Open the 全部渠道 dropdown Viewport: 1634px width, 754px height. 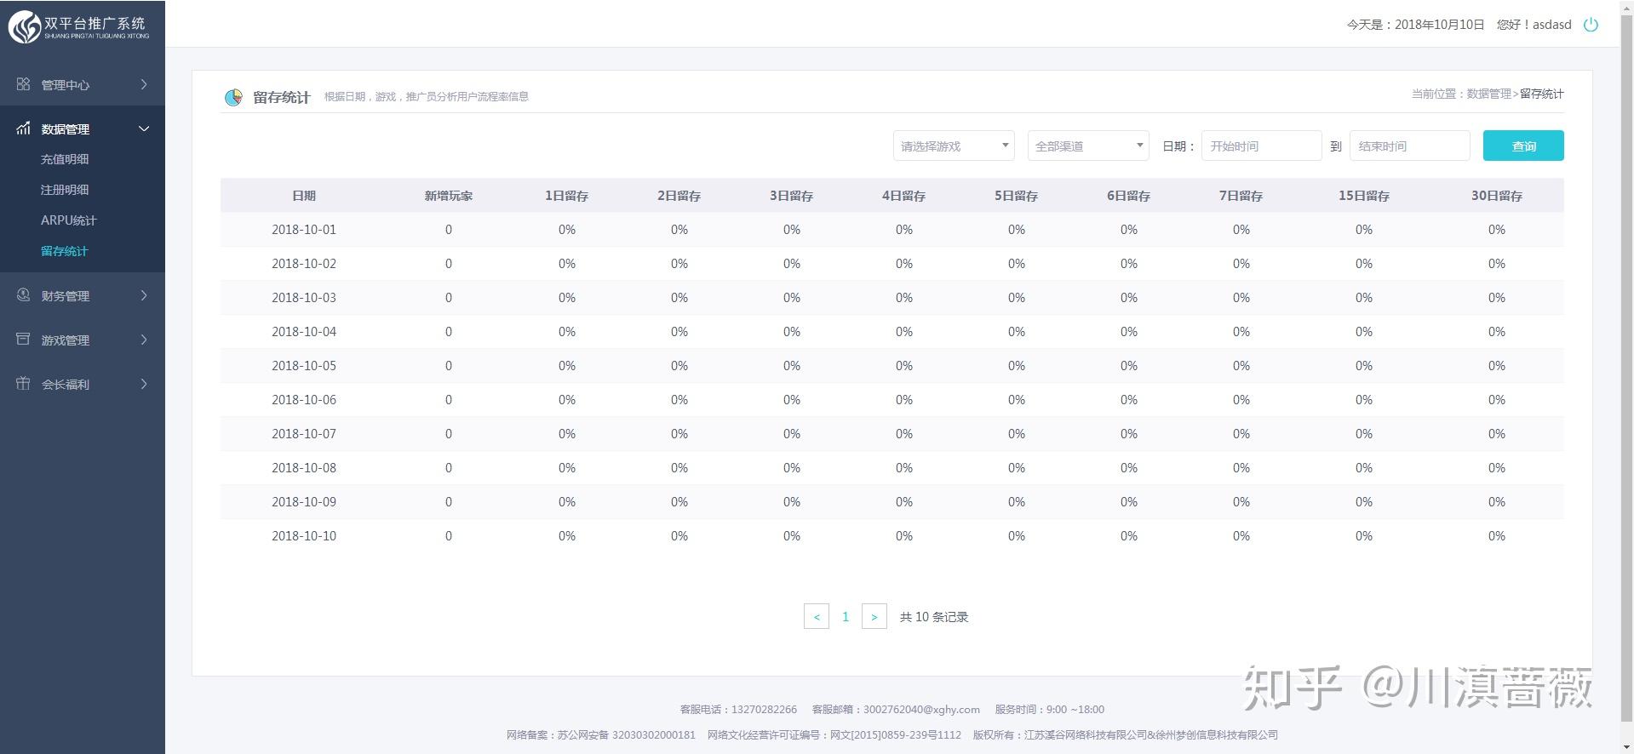[1088, 146]
